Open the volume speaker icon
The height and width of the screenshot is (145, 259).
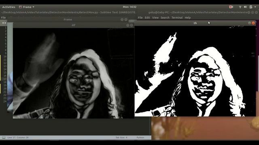pyautogui.click(x=245, y=7)
